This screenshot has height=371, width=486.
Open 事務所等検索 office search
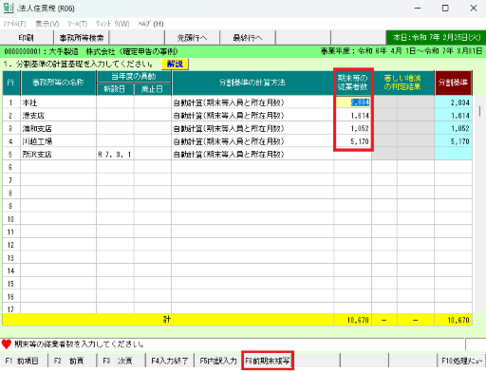click(82, 38)
